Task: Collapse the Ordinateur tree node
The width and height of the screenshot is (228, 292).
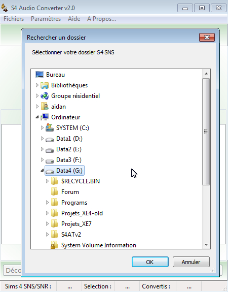Action: pos(37,117)
